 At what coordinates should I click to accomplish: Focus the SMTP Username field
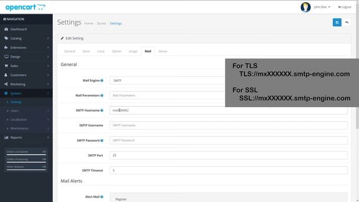(x=228, y=125)
